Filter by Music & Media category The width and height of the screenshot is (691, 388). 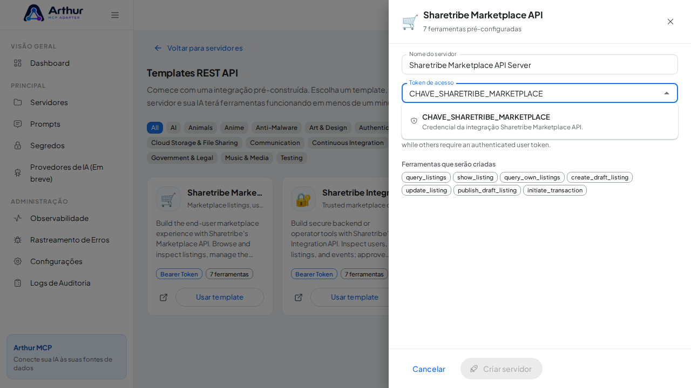[x=247, y=158]
